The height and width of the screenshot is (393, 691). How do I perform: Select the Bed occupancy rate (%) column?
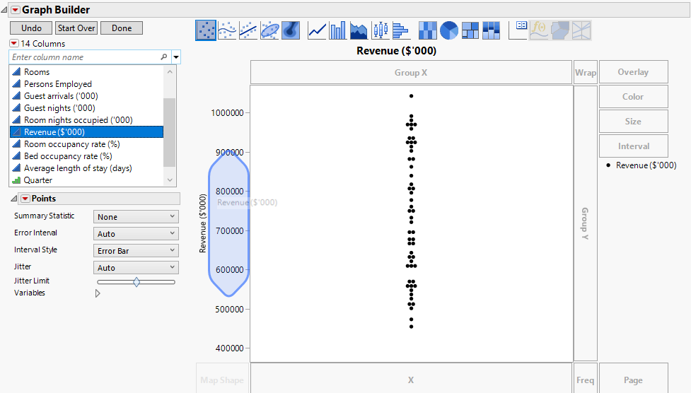[x=86, y=156]
